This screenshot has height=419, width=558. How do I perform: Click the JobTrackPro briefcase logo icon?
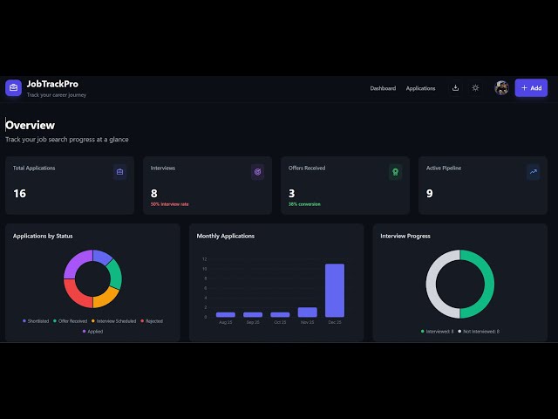click(13, 87)
